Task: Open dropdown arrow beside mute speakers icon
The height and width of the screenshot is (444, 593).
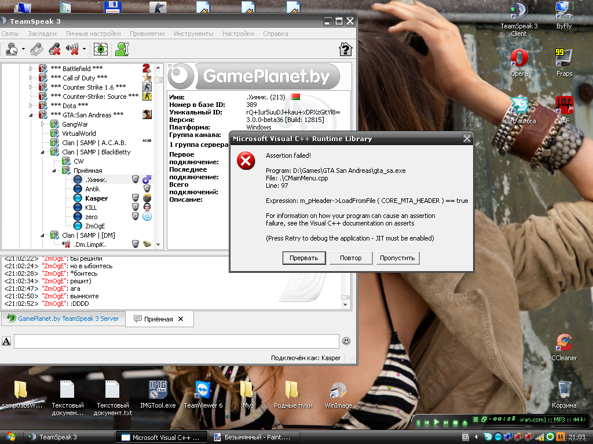Action: tap(84, 49)
